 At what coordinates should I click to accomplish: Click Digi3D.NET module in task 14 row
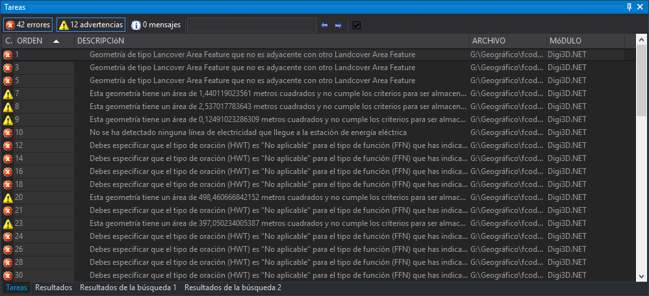click(567, 158)
